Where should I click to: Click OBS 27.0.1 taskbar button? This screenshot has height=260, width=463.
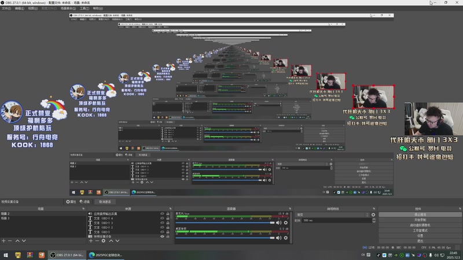click(67, 255)
